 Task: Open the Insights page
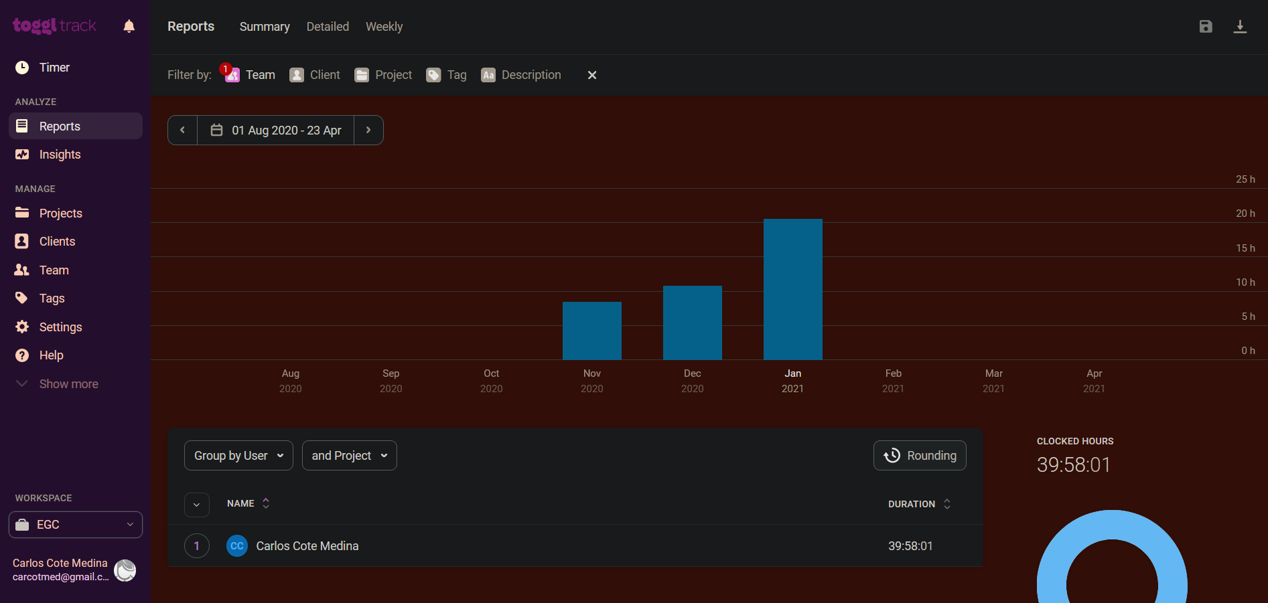click(x=76, y=155)
